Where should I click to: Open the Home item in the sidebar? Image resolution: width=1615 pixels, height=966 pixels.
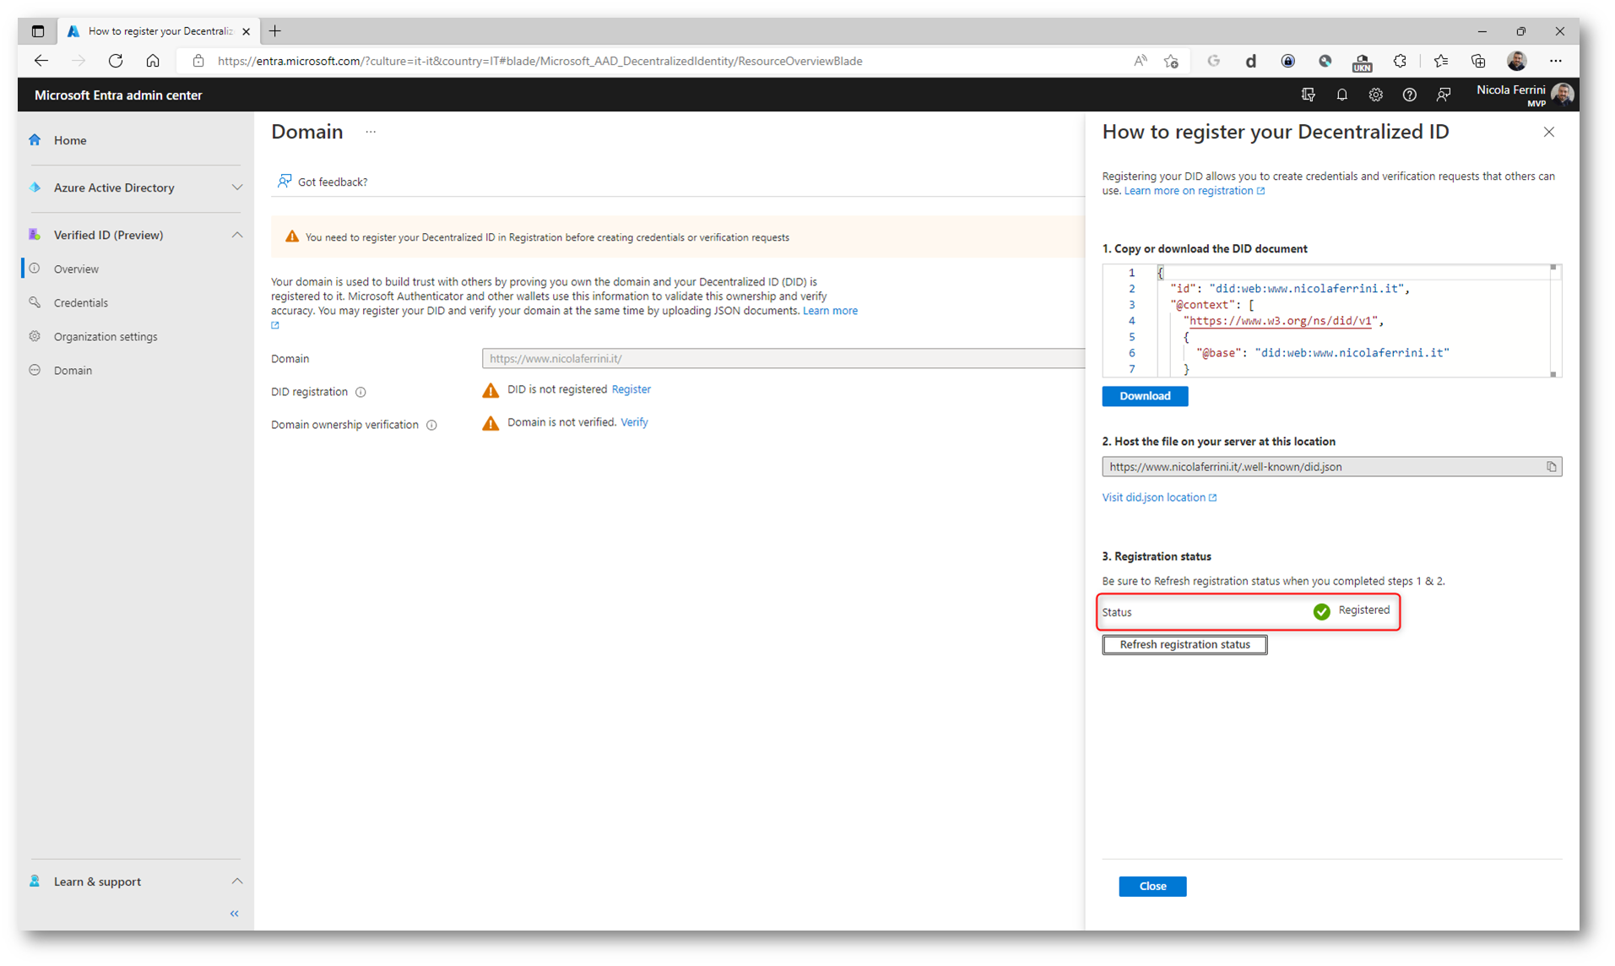[x=70, y=140]
